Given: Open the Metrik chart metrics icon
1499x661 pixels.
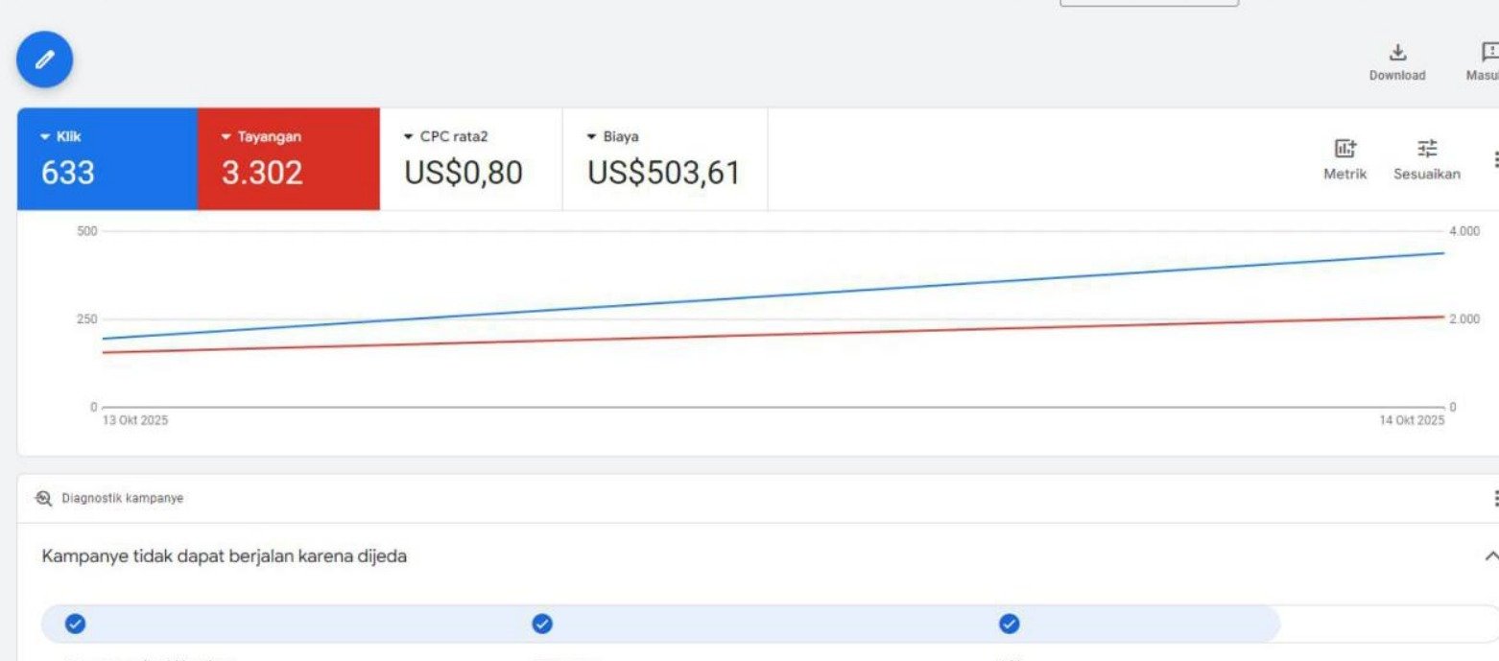Looking at the screenshot, I should point(1344,149).
